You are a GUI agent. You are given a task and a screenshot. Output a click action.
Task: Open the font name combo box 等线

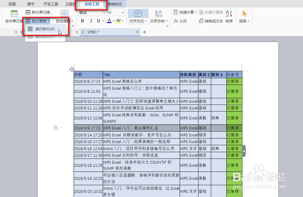click(92, 13)
